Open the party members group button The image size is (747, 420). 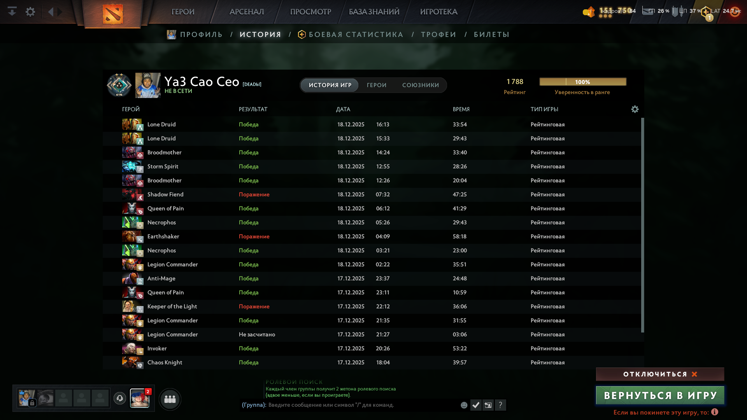170,399
